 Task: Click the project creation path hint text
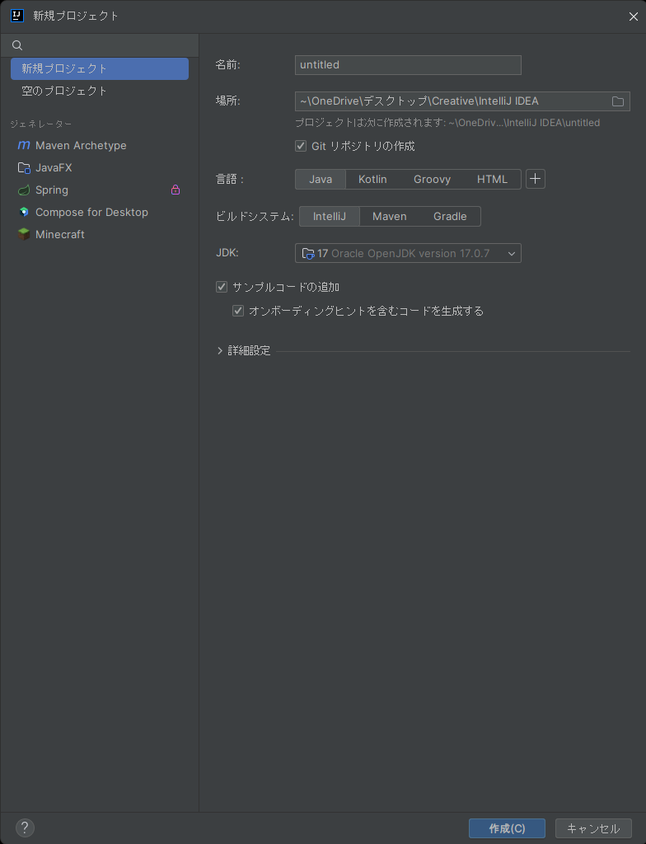click(x=447, y=123)
